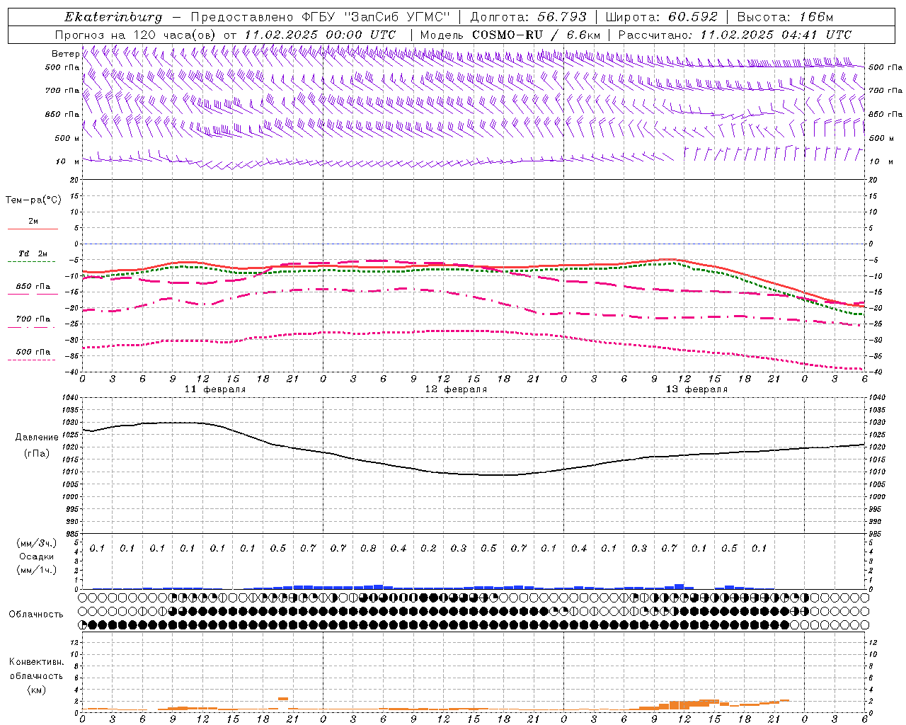Click the 'Ветер' wind panel label
This screenshot has height=725, width=906.
[x=65, y=54]
